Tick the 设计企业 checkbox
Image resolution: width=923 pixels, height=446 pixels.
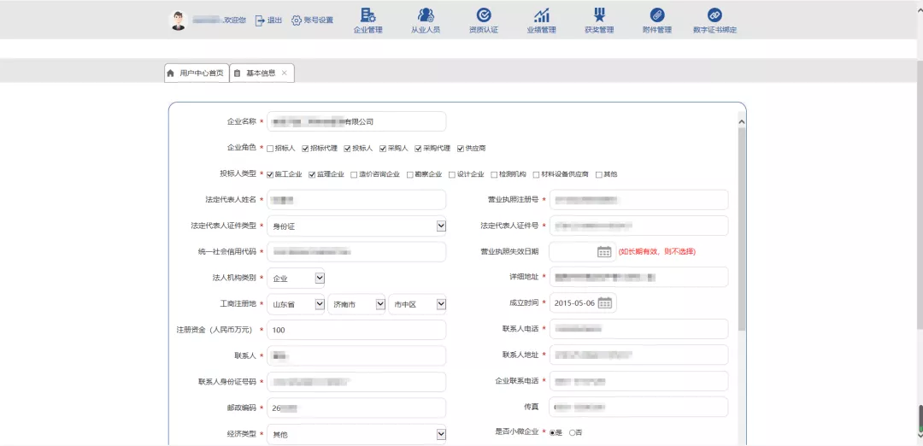452,174
